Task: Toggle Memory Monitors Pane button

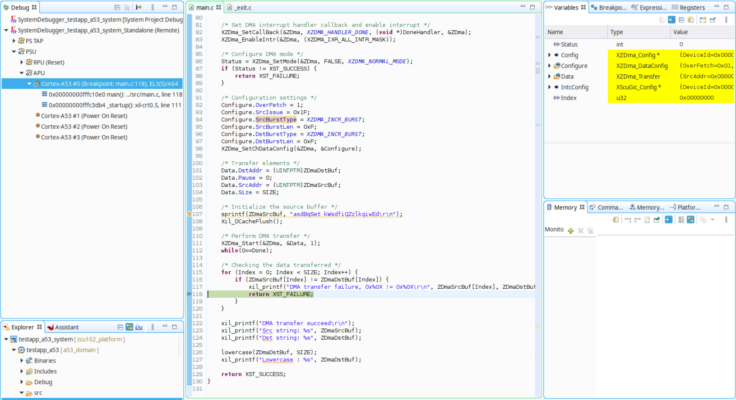Action: point(681,220)
